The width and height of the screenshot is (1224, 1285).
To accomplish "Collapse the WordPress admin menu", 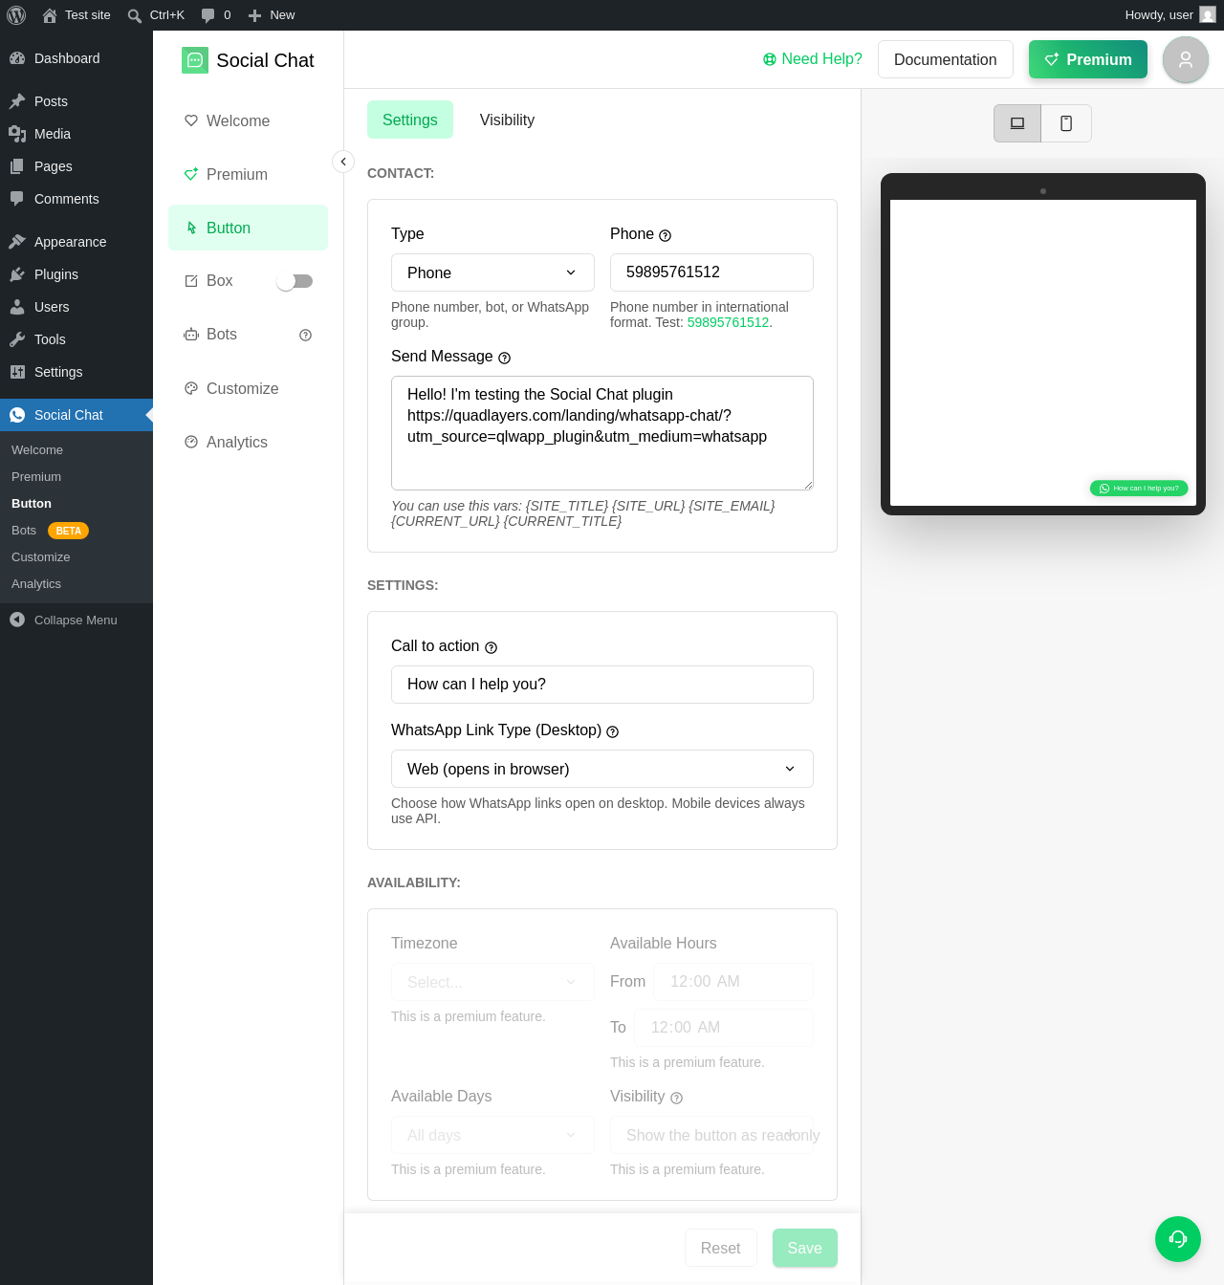I will 76,620.
